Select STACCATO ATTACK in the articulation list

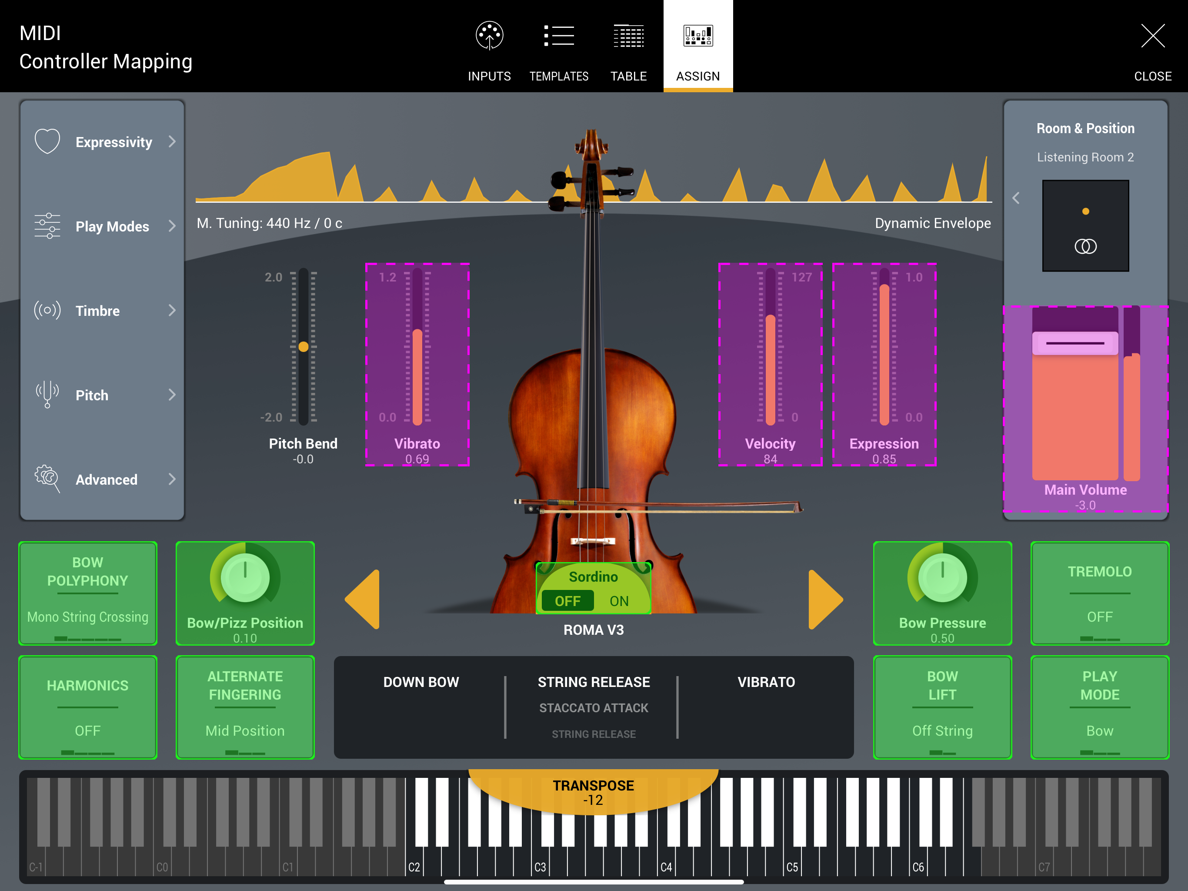[594, 708]
